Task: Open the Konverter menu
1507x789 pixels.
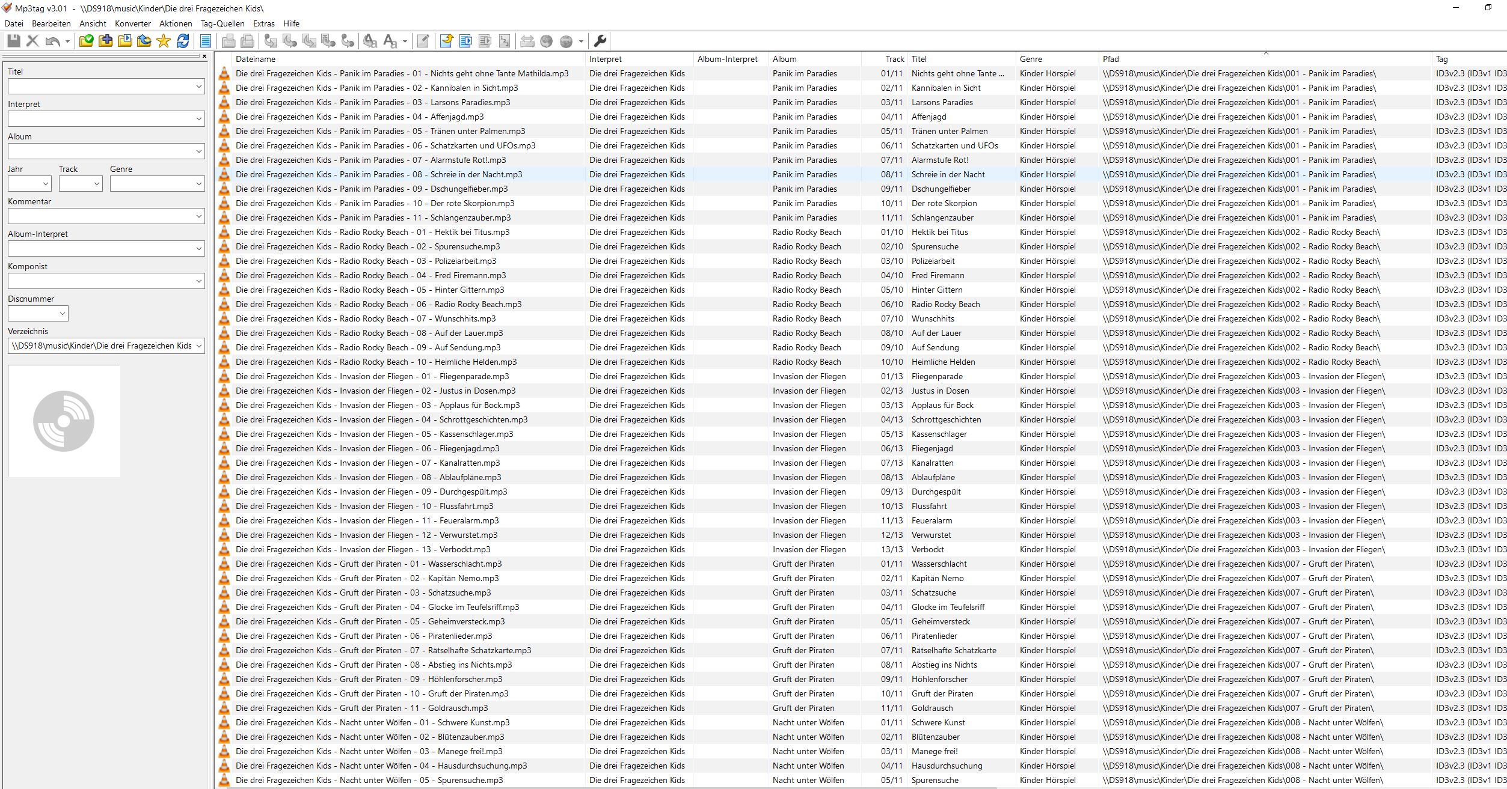Action: (133, 23)
